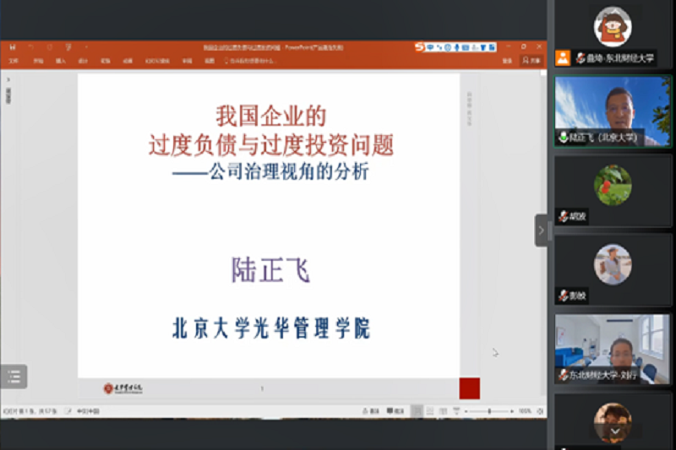Toggle the punctuation mode icon in the Sogou toolbar
Viewport: 676px width, 450px height.
pyautogui.click(x=439, y=47)
